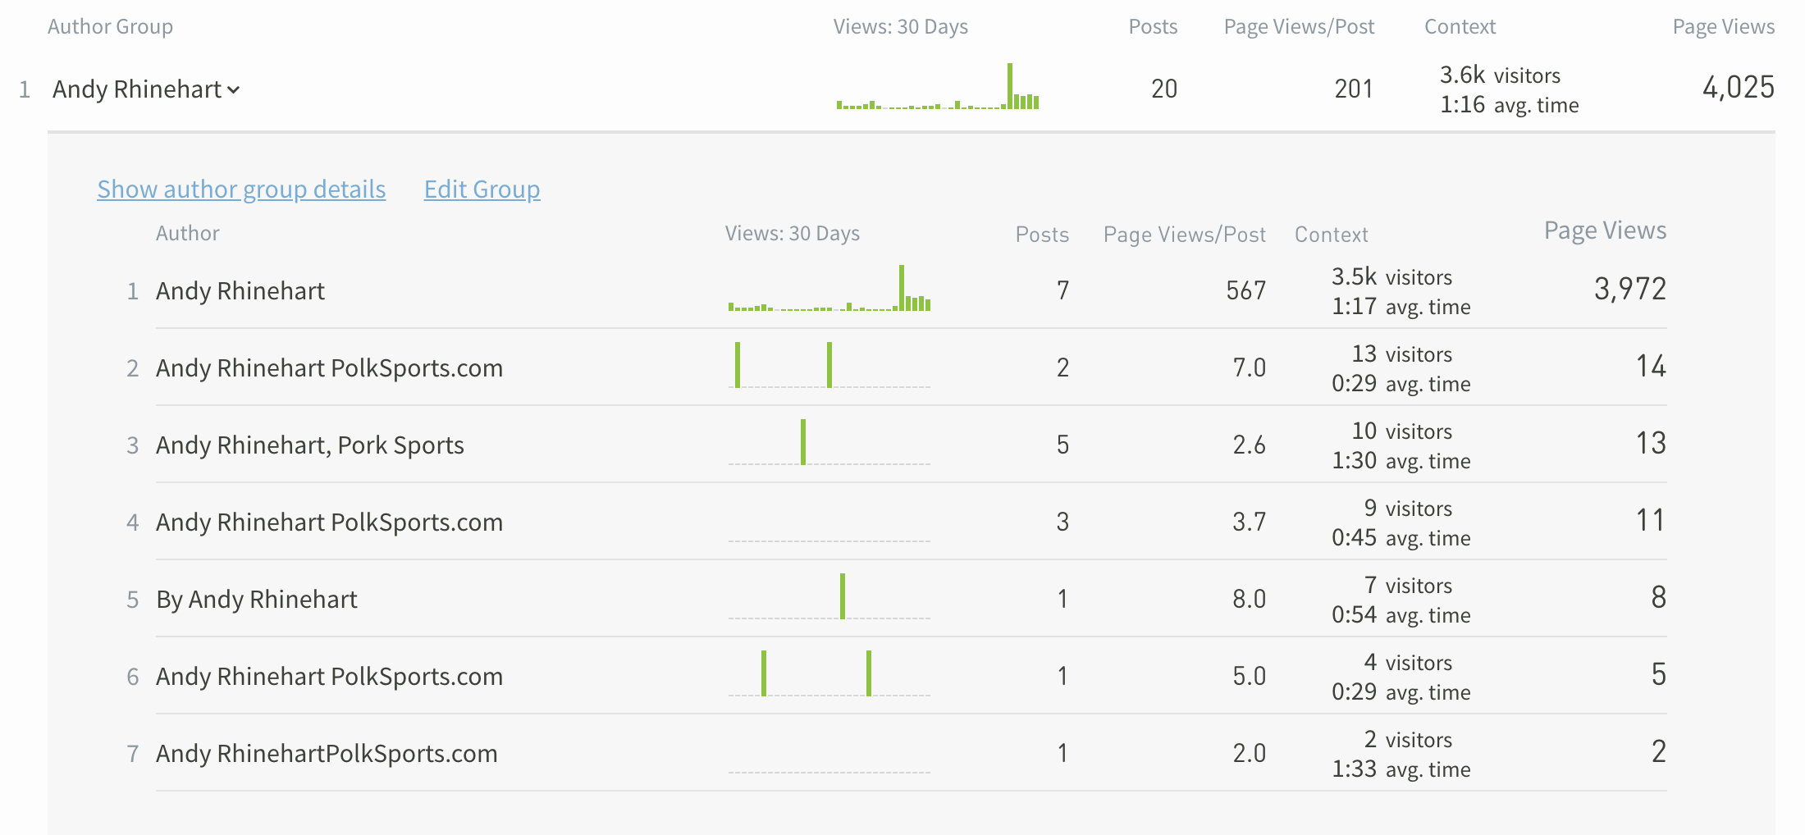Click inner Context column header

coord(1331,235)
